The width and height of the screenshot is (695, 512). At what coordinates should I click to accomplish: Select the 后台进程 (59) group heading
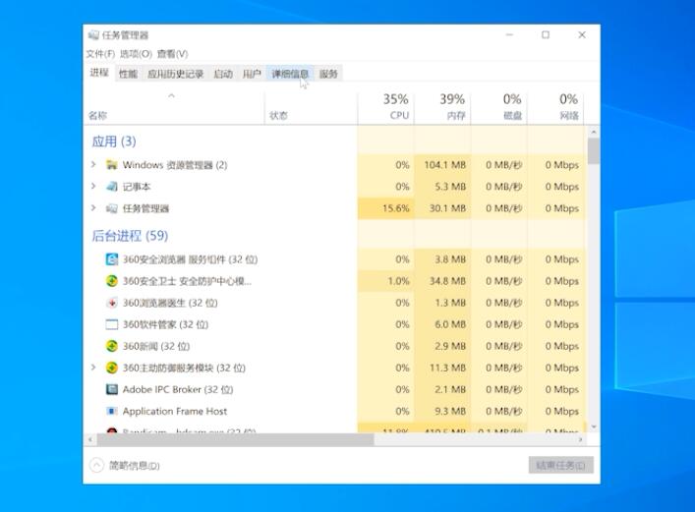130,236
